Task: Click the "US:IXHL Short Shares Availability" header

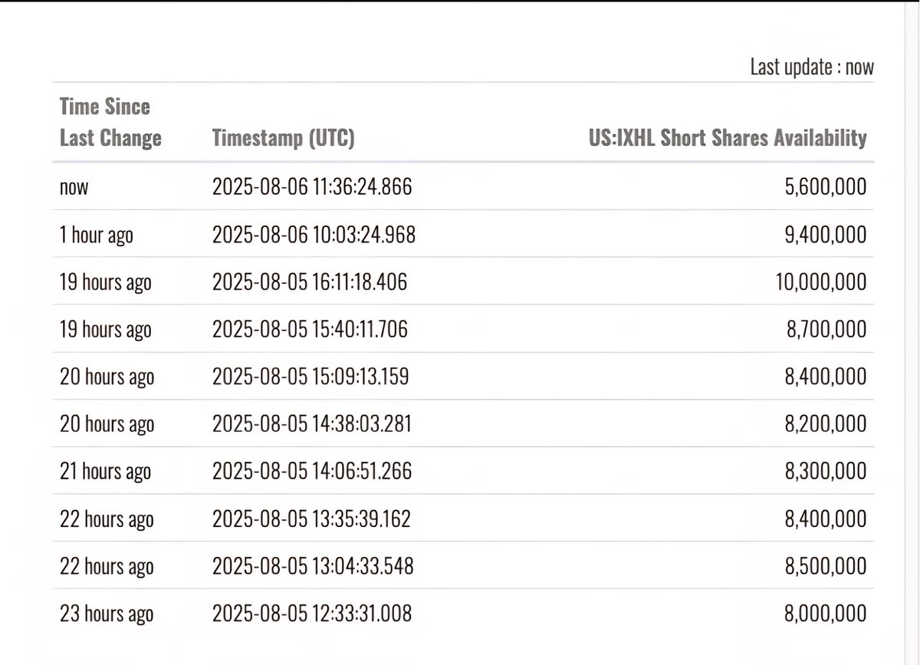Action: coord(727,137)
